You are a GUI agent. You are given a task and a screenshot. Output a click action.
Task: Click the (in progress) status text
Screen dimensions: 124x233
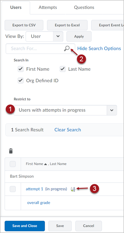click(56, 189)
